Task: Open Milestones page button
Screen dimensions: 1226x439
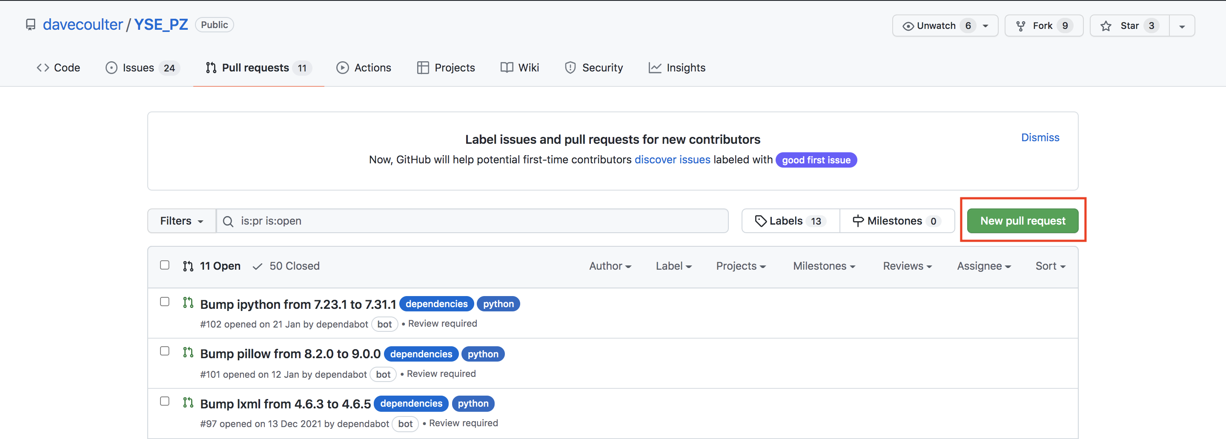Action: (x=897, y=221)
